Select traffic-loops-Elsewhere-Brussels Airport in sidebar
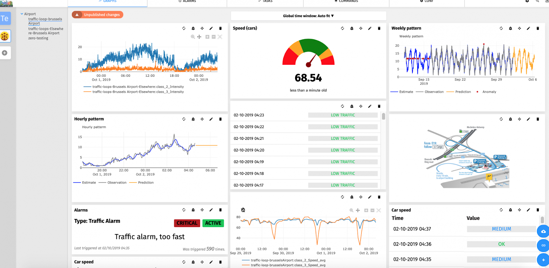 tap(46, 31)
